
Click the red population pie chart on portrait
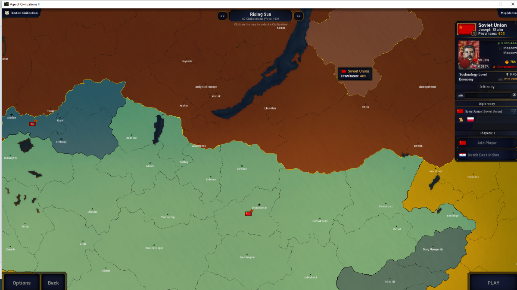465,63
